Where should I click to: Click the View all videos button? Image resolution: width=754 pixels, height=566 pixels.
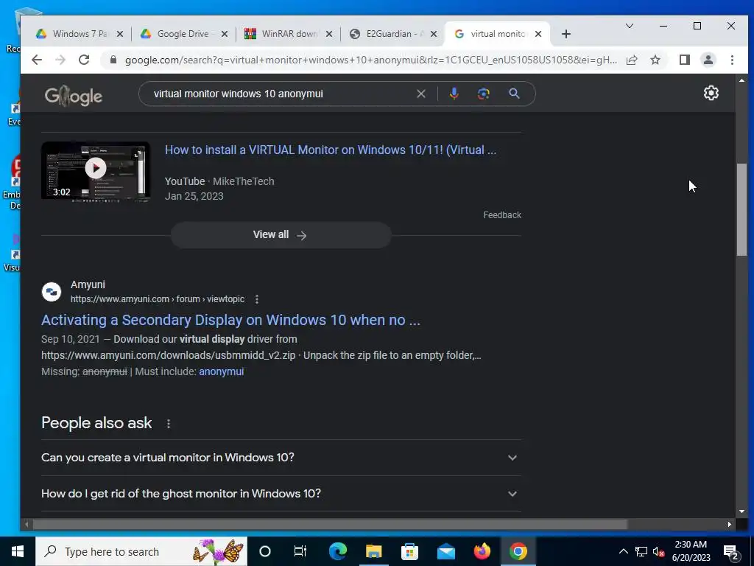coord(281,235)
